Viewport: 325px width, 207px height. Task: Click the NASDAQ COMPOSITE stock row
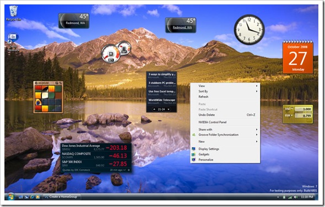[x=96, y=155]
